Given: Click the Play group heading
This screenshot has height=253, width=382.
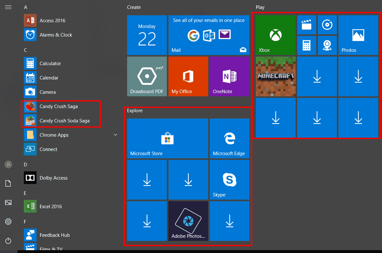Looking at the screenshot, I should click(260, 7).
